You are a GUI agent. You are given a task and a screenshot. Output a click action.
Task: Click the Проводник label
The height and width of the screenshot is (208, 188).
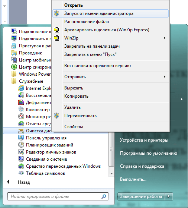[30, 53]
